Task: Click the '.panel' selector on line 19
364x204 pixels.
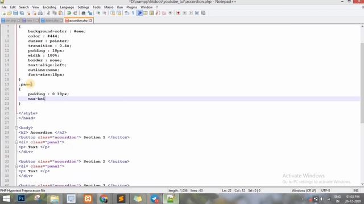Action: (26, 84)
